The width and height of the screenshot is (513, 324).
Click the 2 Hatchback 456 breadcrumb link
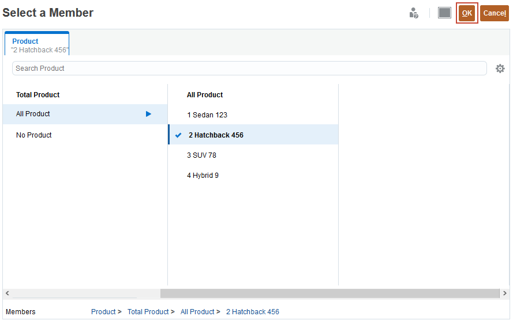click(252, 312)
